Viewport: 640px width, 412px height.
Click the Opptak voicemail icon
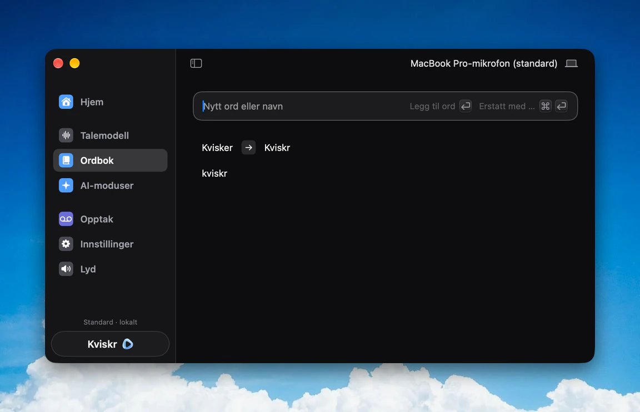66,219
